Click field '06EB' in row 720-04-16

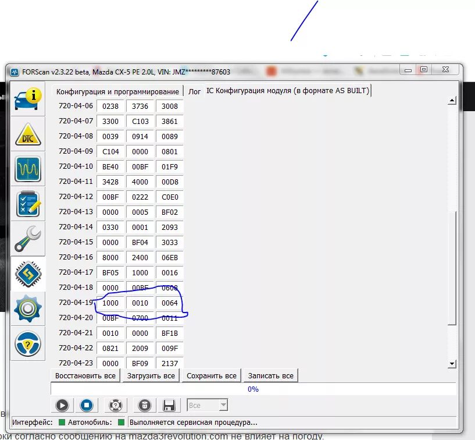pos(170,257)
